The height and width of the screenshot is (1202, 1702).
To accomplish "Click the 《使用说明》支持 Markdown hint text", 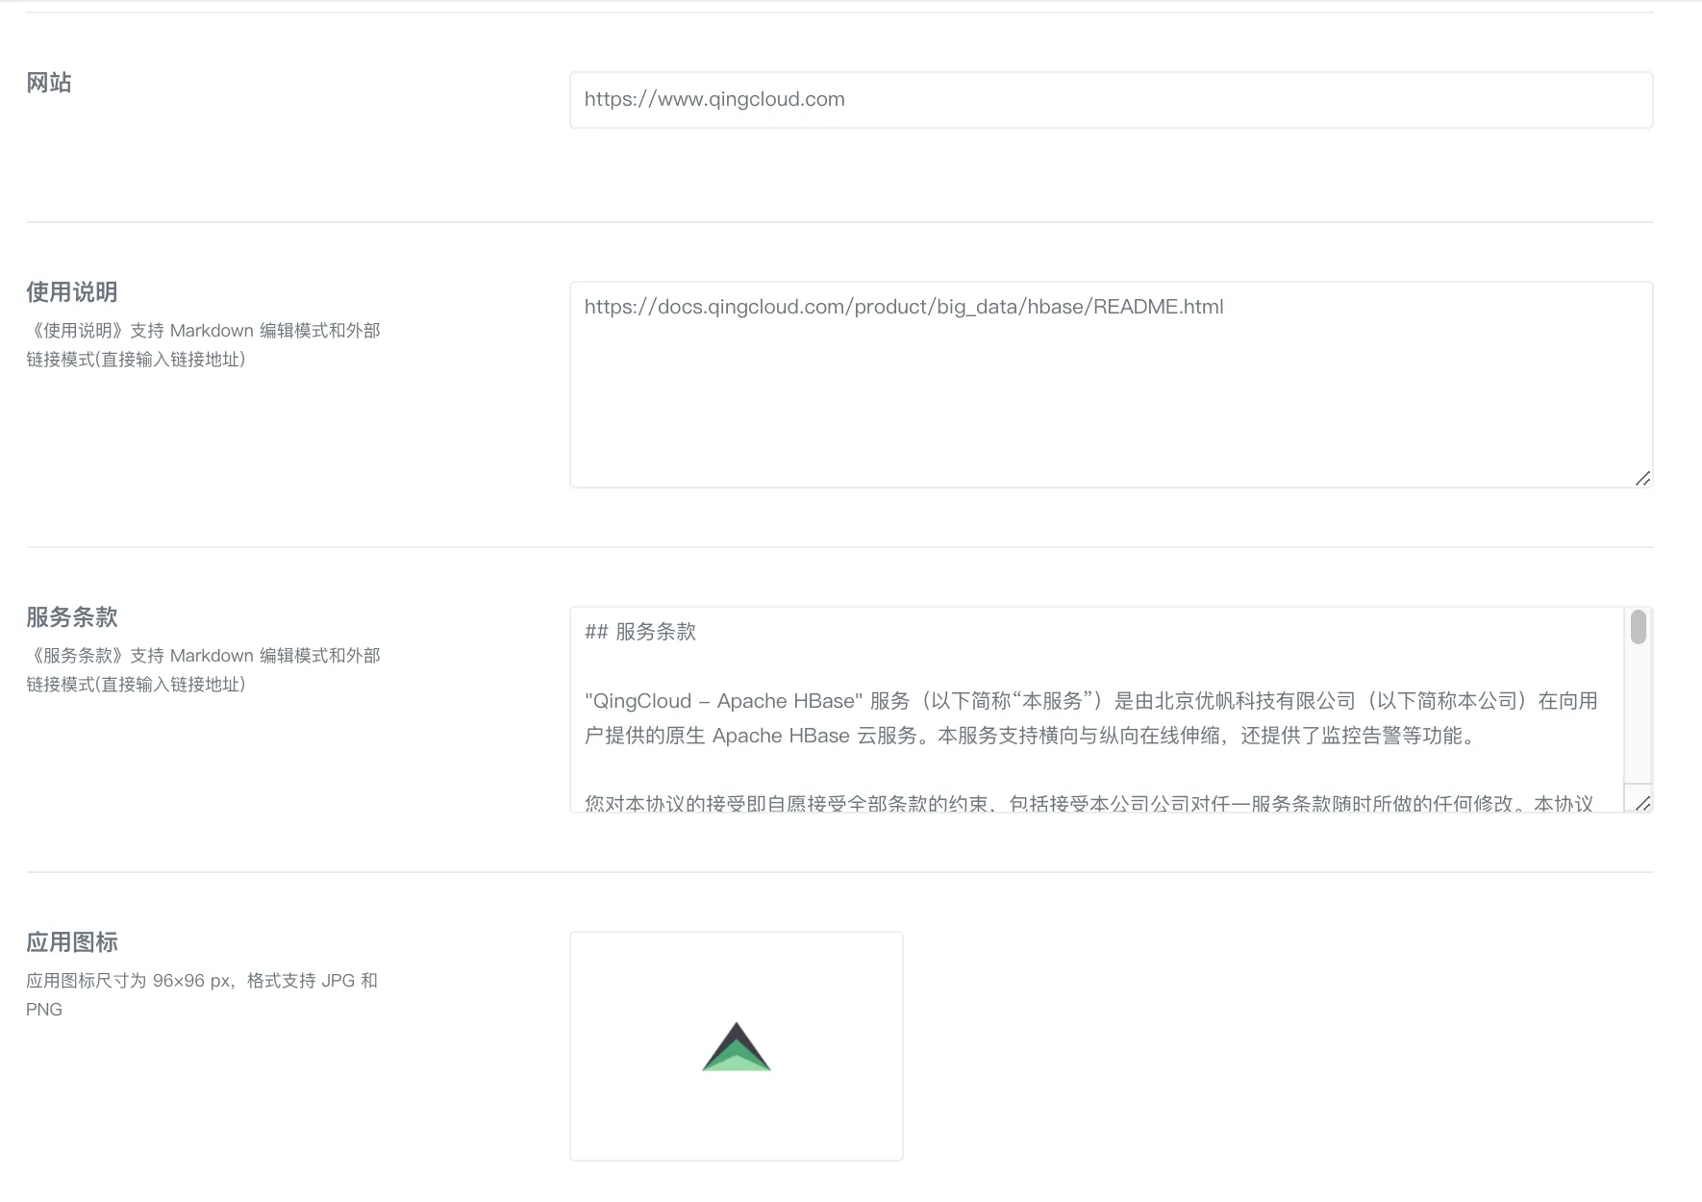I will pyautogui.click(x=204, y=345).
